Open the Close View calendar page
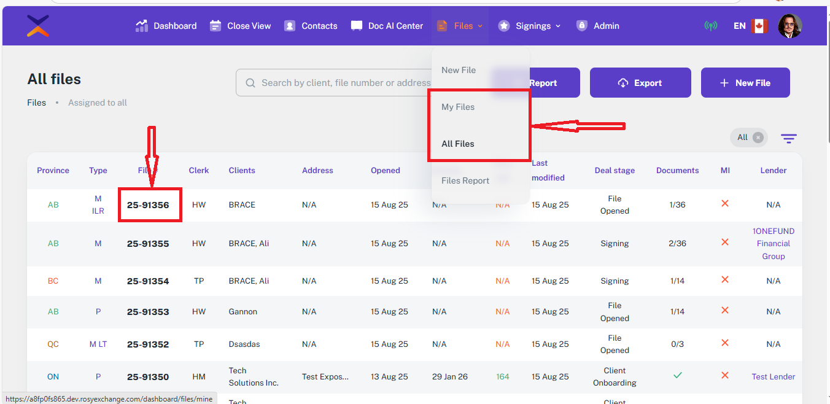This screenshot has height=404, width=830. (x=240, y=26)
